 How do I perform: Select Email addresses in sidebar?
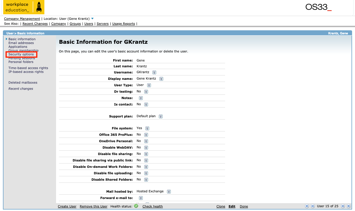21,43
